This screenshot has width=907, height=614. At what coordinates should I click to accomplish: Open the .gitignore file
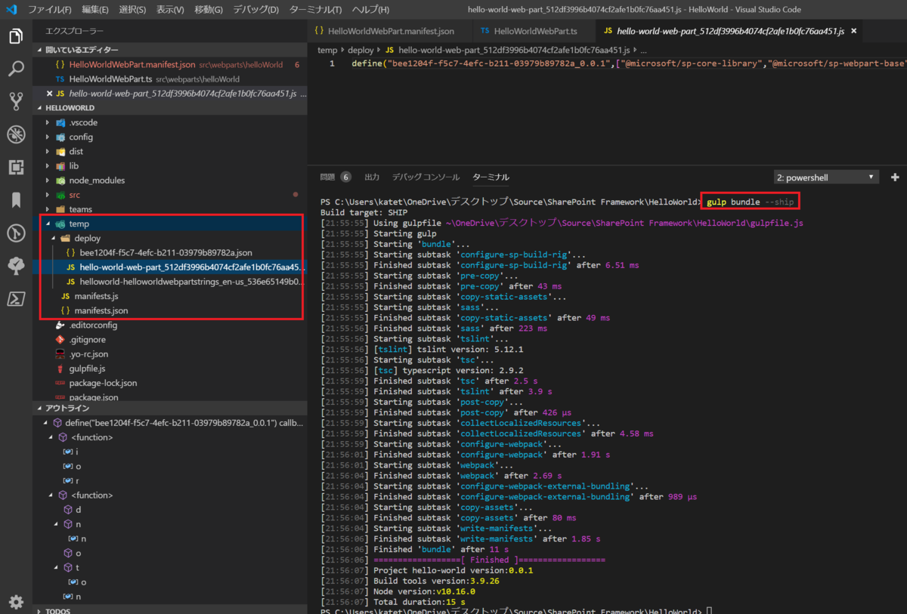170,340
